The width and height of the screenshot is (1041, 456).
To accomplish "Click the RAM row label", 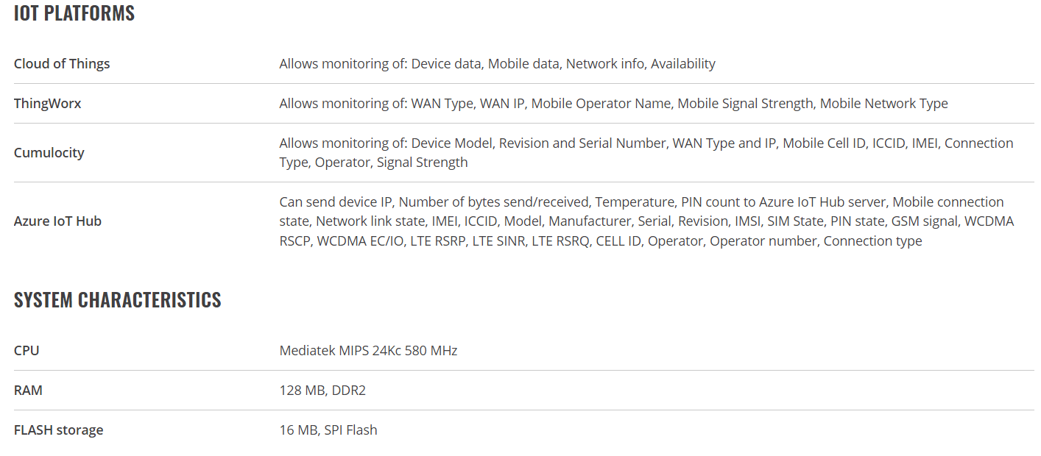I will point(28,391).
